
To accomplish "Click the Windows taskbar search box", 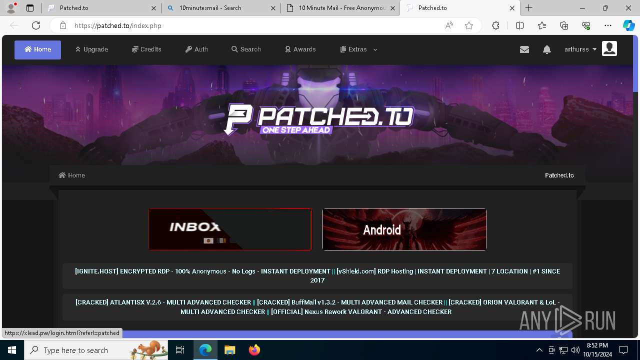I will point(96,350).
